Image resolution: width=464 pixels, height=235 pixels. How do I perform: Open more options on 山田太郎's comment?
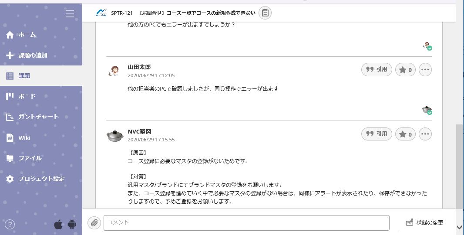425,70
